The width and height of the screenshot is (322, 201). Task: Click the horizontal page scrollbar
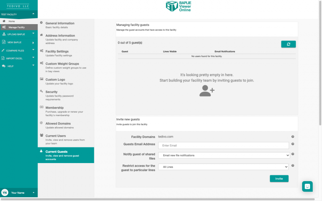[x=157, y=199]
